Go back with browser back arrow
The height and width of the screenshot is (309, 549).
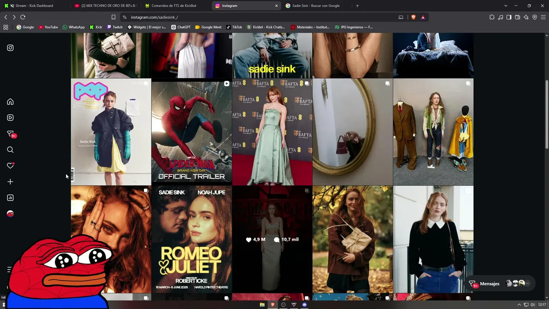pos(6,17)
